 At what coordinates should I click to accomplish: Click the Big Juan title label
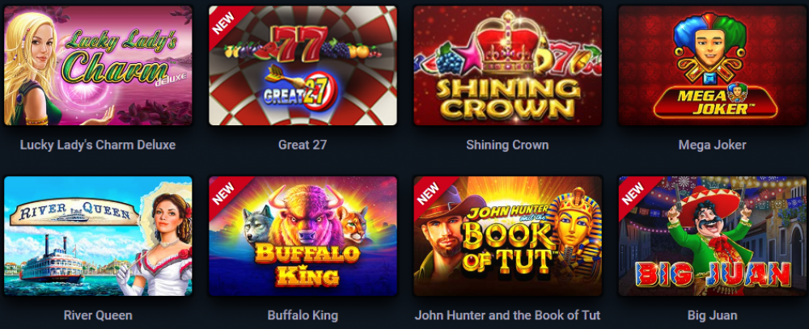pos(712,315)
